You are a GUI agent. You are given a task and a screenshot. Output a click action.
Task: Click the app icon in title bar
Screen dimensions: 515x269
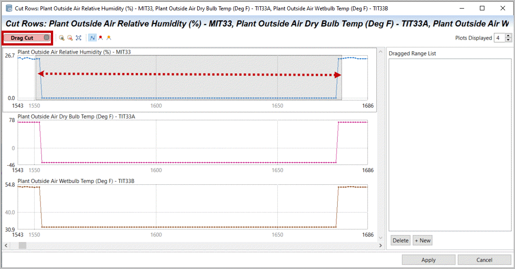(x=9, y=8)
